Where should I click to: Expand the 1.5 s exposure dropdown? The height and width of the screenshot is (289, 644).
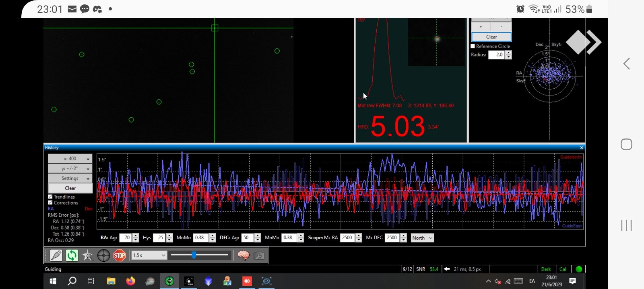point(149,255)
